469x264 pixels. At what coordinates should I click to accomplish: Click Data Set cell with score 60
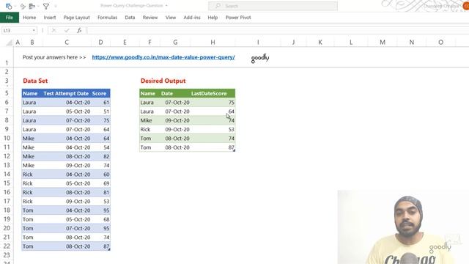point(100,175)
